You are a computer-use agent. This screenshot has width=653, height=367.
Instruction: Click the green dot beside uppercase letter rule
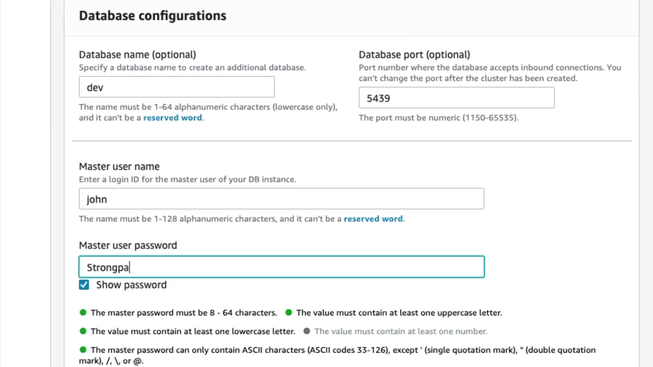tap(289, 313)
